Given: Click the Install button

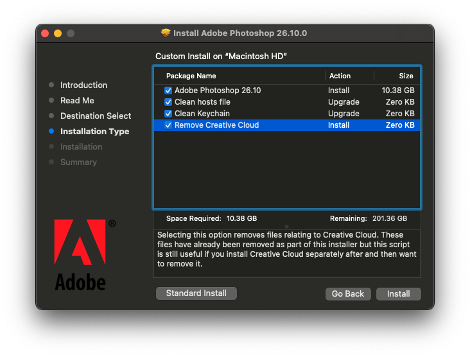Looking at the screenshot, I should click(398, 293).
